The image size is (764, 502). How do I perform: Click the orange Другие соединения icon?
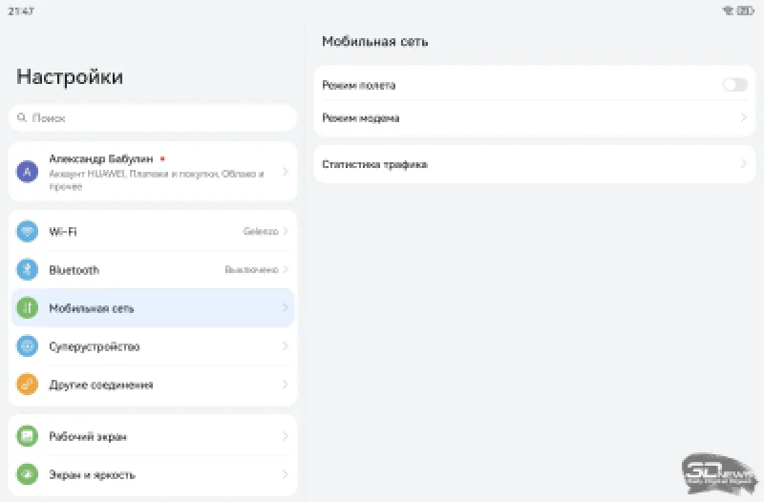point(28,385)
